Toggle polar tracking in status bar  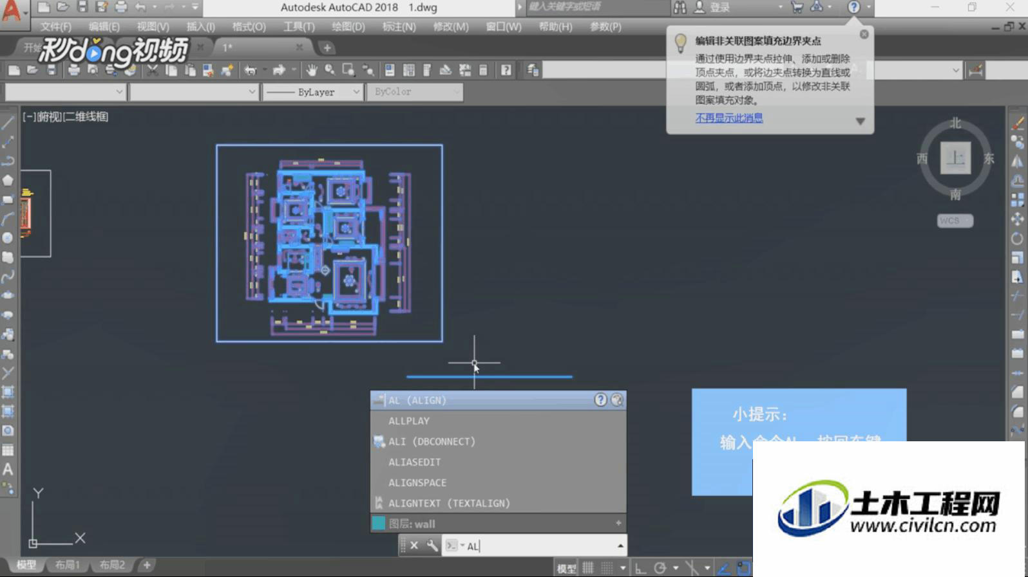coord(660,568)
